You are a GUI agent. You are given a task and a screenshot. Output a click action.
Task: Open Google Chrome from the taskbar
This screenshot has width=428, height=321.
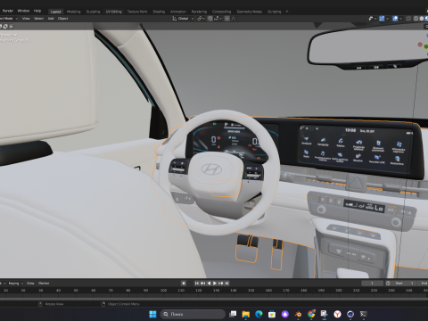pyautogui.click(x=311, y=314)
